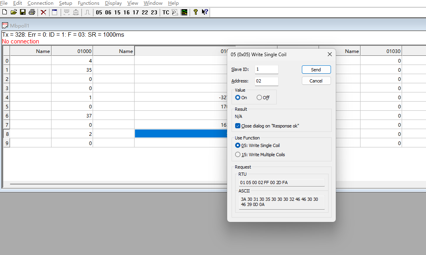Viewport: 426px width, 255px height.
Task: Select the Off value radio button
Action: pyautogui.click(x=260, y=98)
